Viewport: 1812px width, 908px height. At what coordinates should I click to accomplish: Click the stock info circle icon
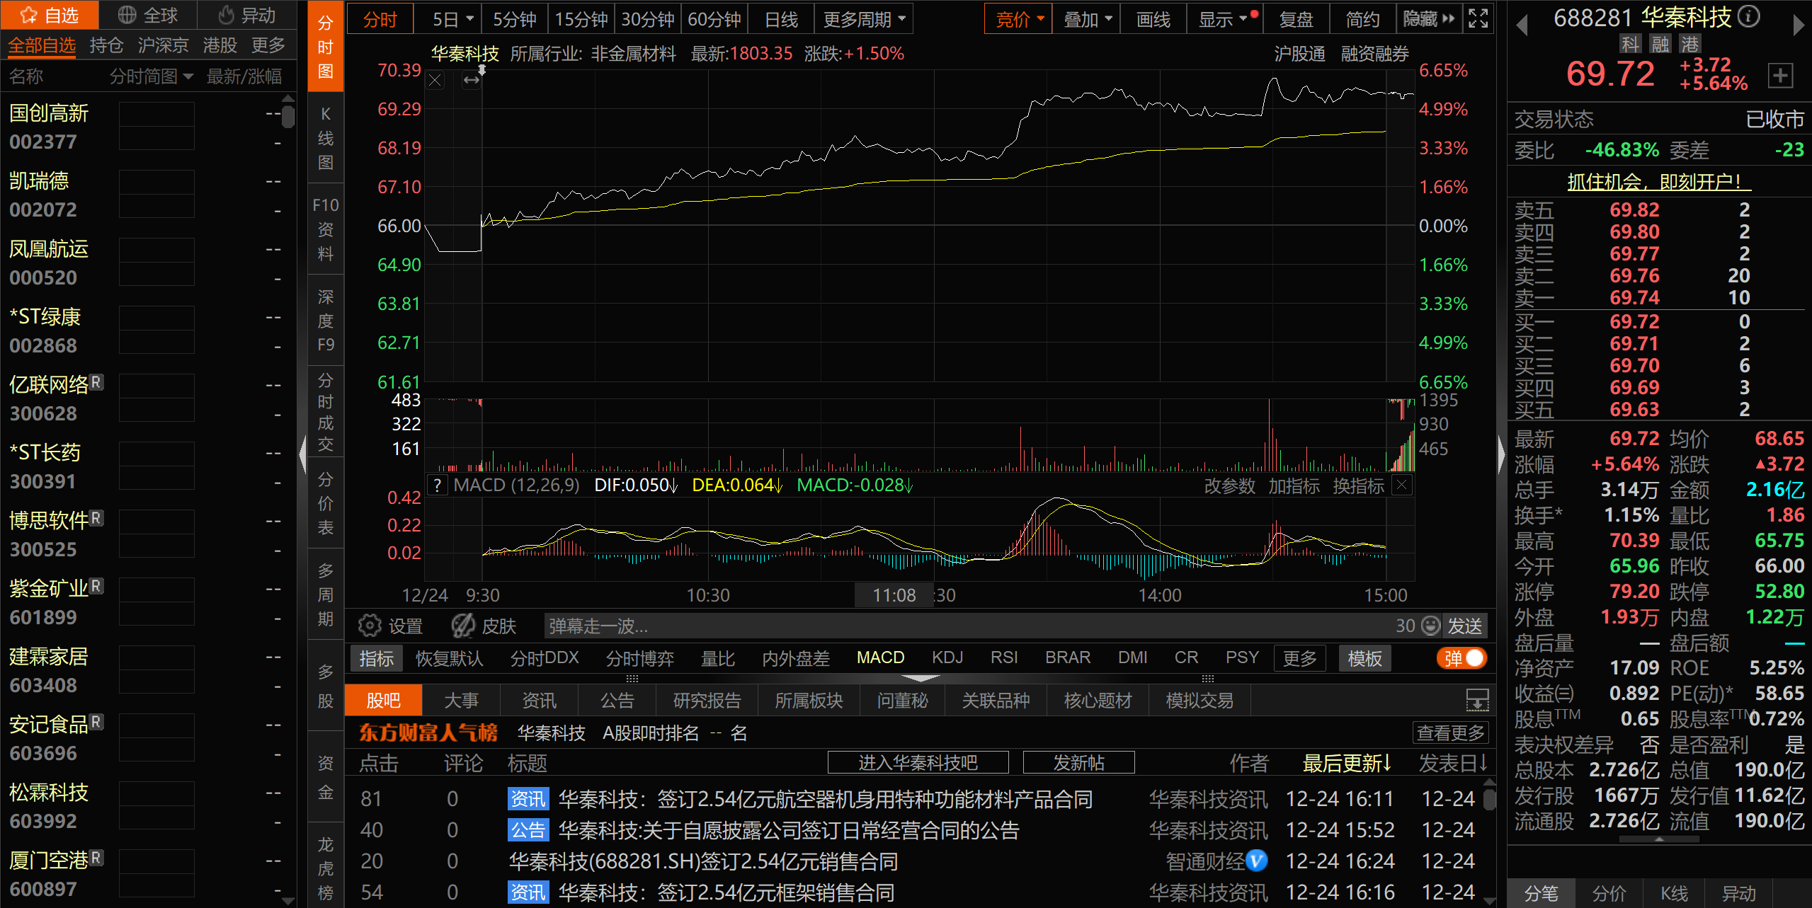1749,16
